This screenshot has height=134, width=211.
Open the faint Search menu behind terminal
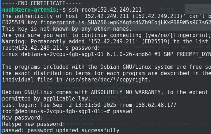point(166,9)
